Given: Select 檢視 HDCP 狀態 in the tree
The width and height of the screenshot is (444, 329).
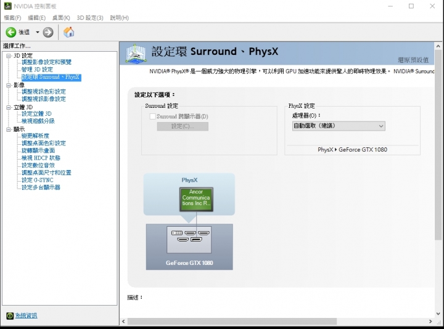Looking at the screenshot, I should pos(41,158).
